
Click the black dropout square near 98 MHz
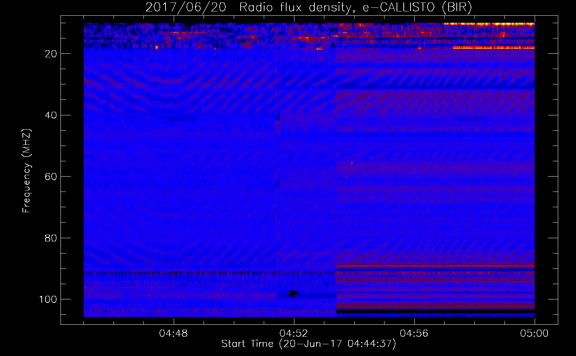(x=292, y=293)
